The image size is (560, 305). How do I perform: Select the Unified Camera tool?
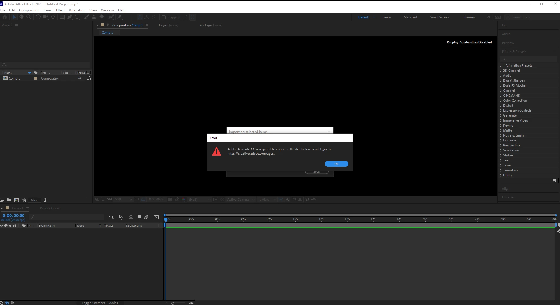pos(46,17)
